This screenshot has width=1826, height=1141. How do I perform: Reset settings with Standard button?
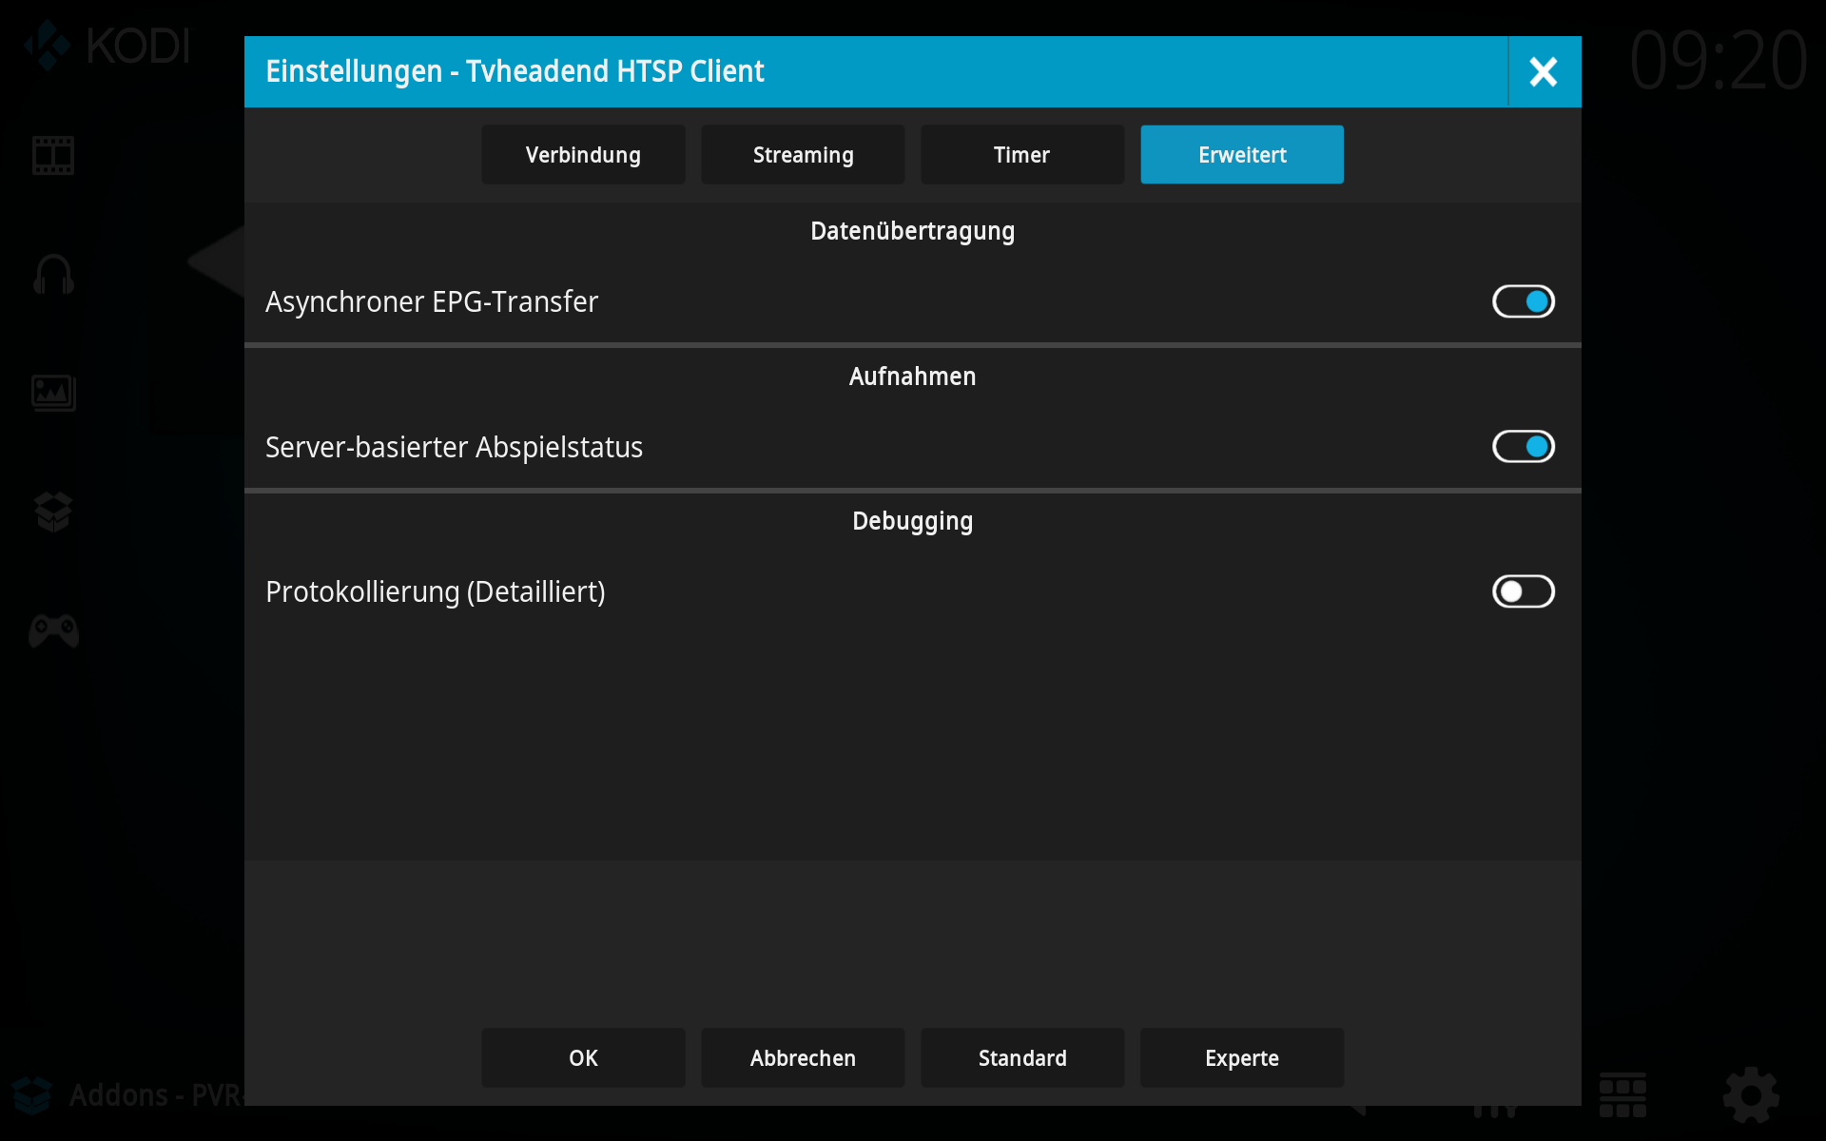[x=1022, y=1057]
